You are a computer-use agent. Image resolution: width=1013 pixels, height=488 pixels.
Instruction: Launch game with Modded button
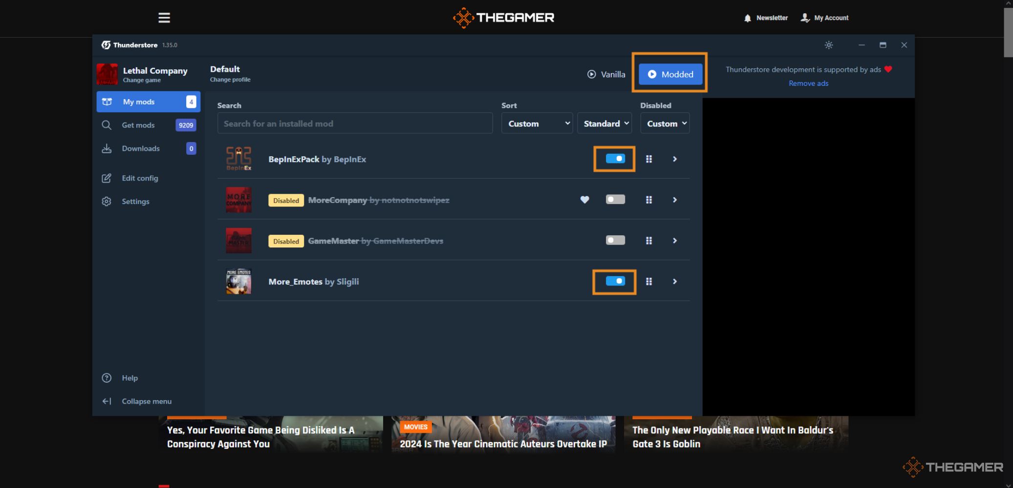coord(670,74)
